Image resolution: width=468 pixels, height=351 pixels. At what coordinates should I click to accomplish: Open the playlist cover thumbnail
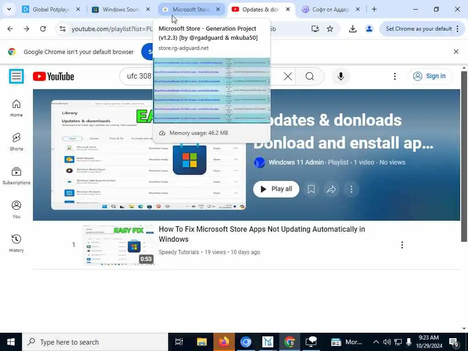pyautogui.click(x=149, y=155)
